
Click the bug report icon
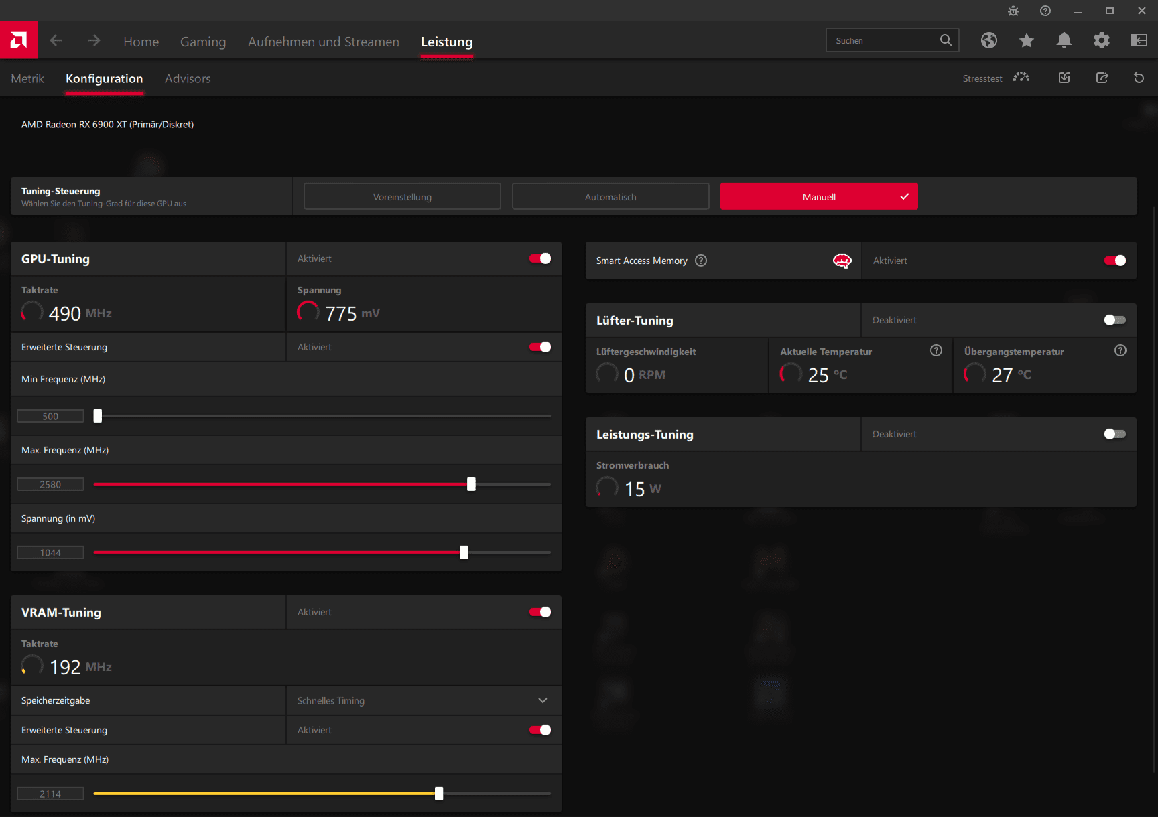coord(1013,11)
